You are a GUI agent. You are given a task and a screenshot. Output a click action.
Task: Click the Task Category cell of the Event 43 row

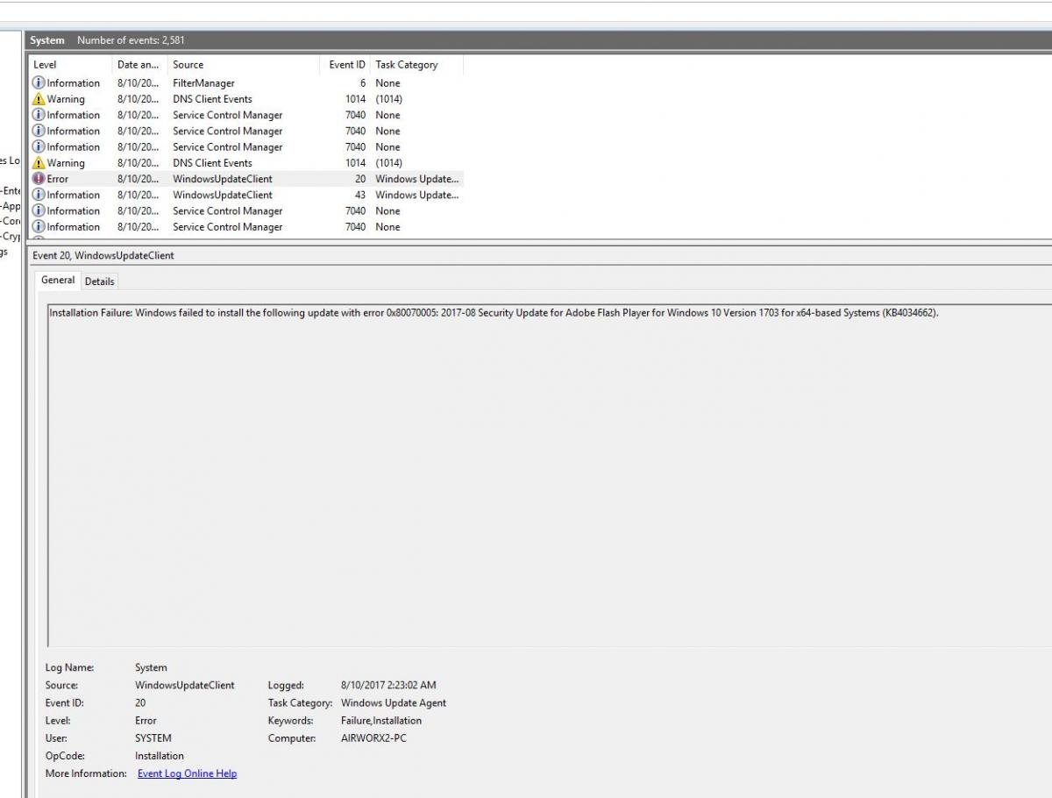point(417,195)
